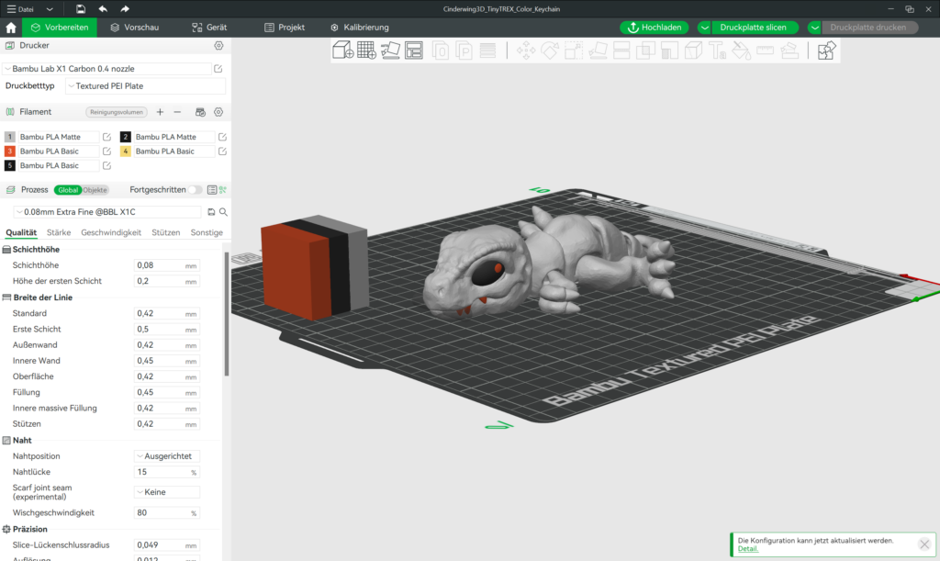The height and width of the screenshot is (561, 940).
Task: Click the compare presets icon
Action: click(223, 190)
